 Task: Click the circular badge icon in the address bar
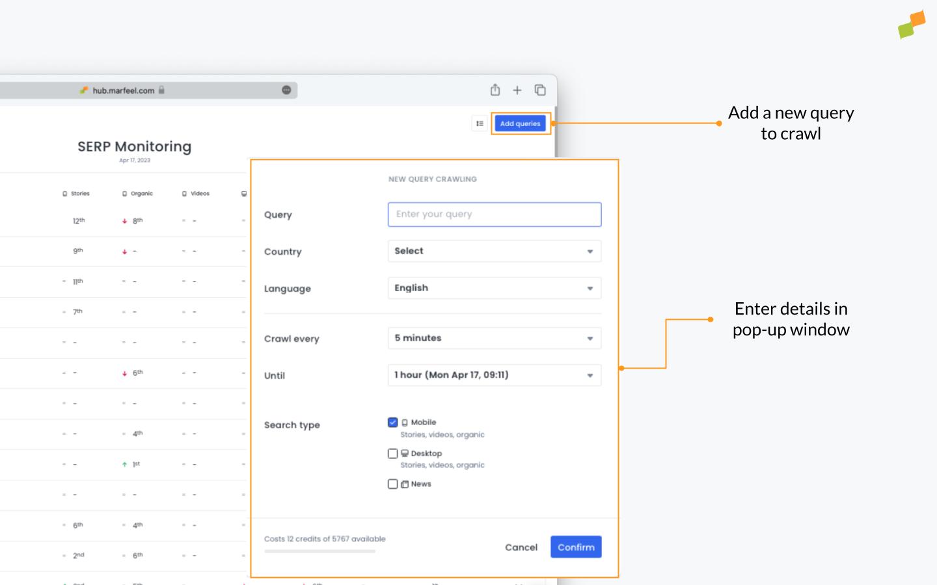285,90
